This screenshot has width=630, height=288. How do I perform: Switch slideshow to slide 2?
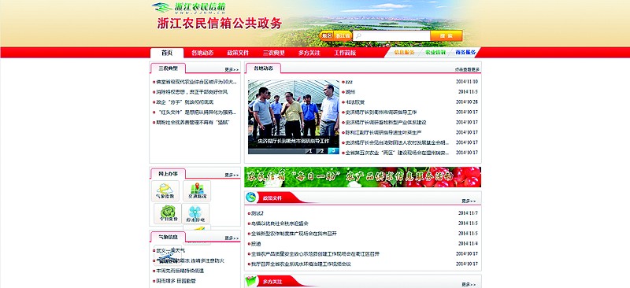tap(322, 151)
